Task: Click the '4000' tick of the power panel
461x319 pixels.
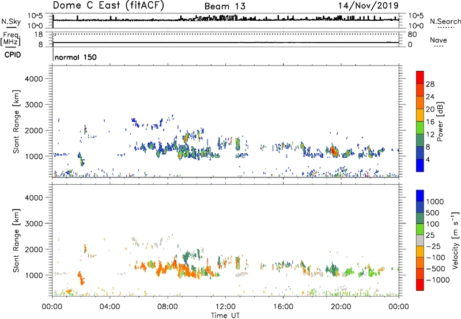Action: (x=34, y=79)
